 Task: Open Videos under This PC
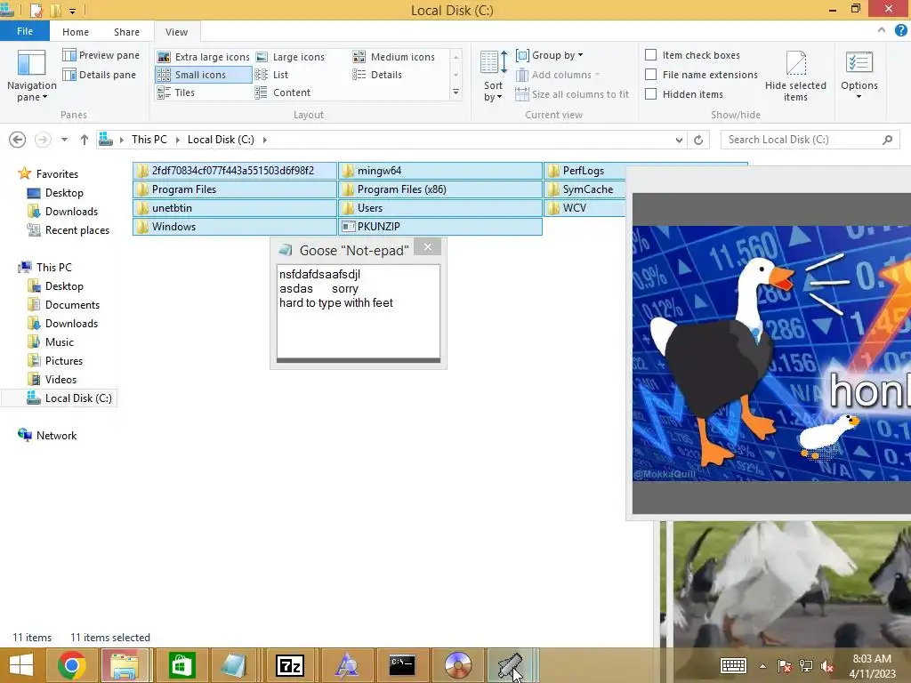52,379
